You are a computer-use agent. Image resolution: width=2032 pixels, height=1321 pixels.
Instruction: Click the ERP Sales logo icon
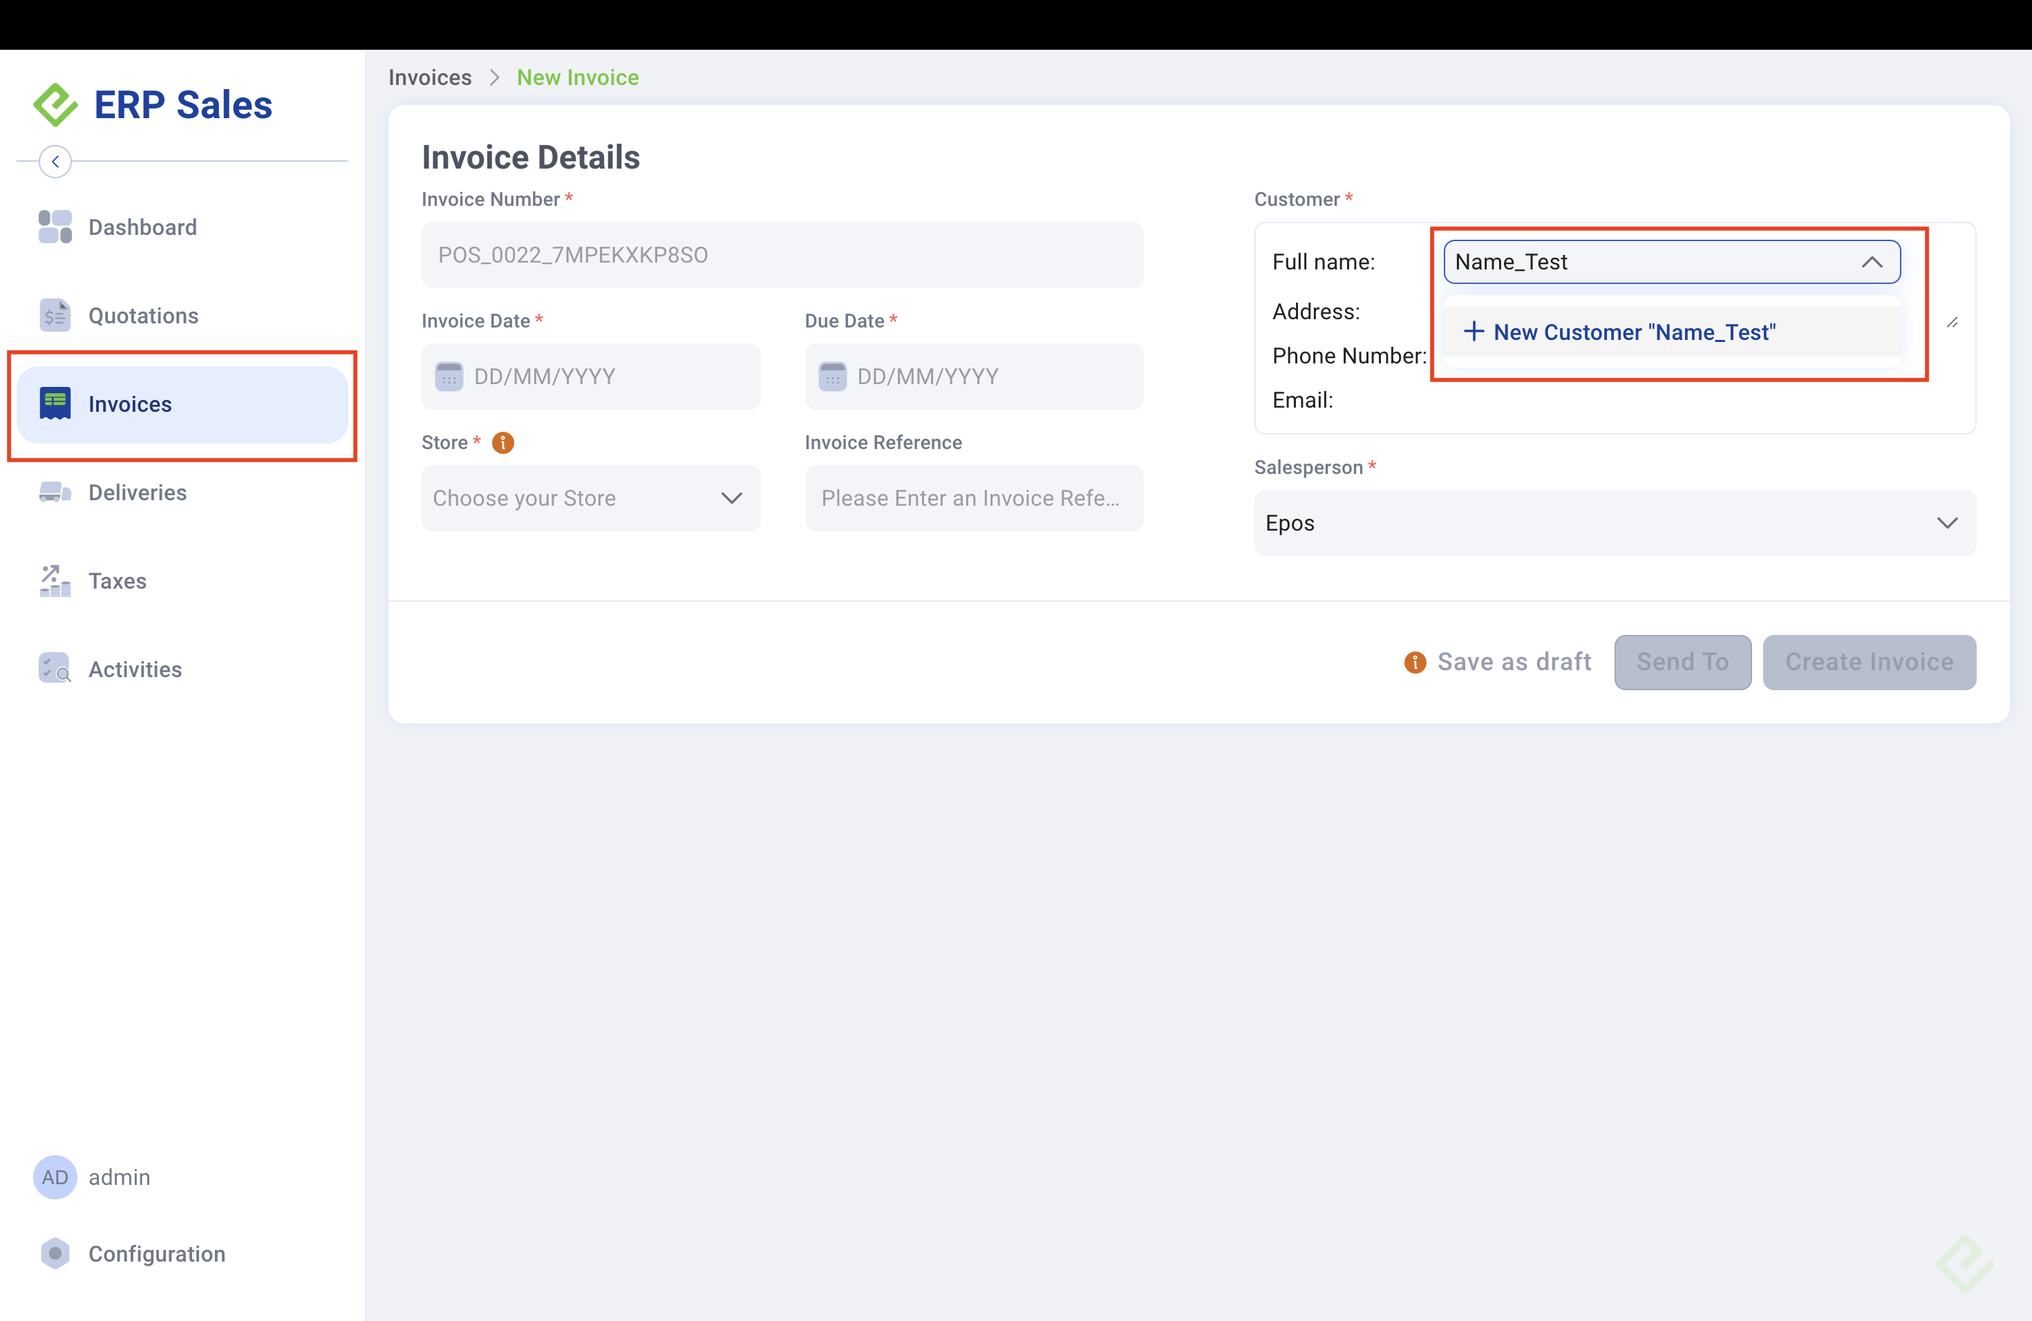tap(55, 105)
